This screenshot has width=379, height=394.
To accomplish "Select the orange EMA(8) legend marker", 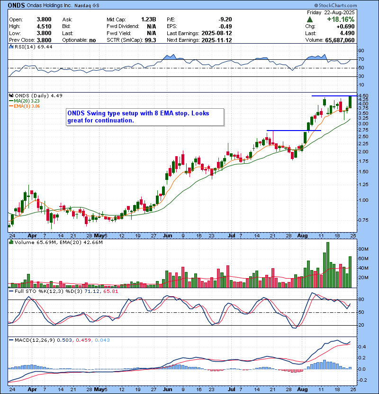I will tap(11, 106).
